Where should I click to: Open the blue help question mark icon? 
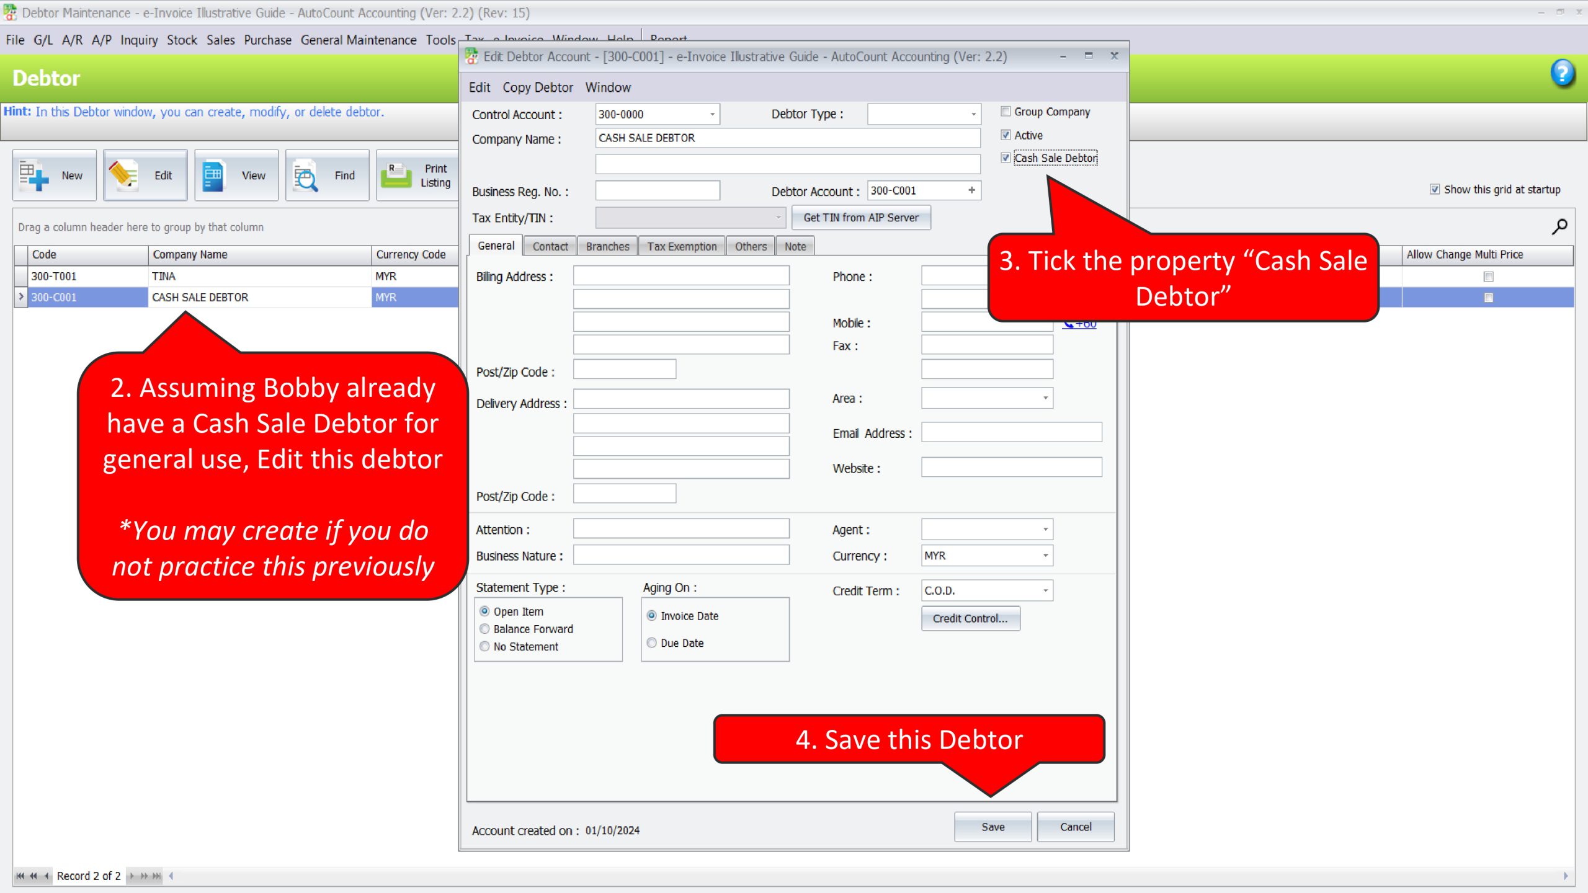coord(1563,73)
